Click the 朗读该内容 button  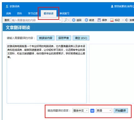tap(46, 38)
